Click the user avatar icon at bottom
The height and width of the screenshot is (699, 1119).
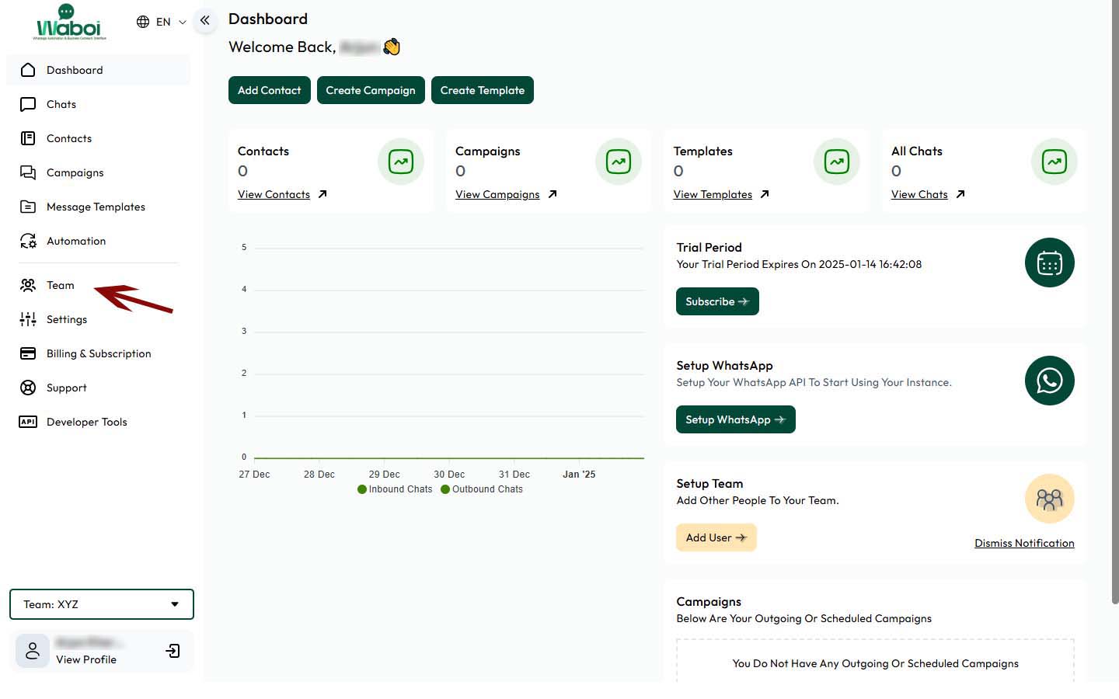click(33, 651)
